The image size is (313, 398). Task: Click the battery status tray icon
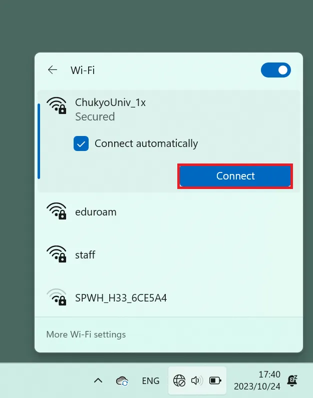[x=215, y=380]
